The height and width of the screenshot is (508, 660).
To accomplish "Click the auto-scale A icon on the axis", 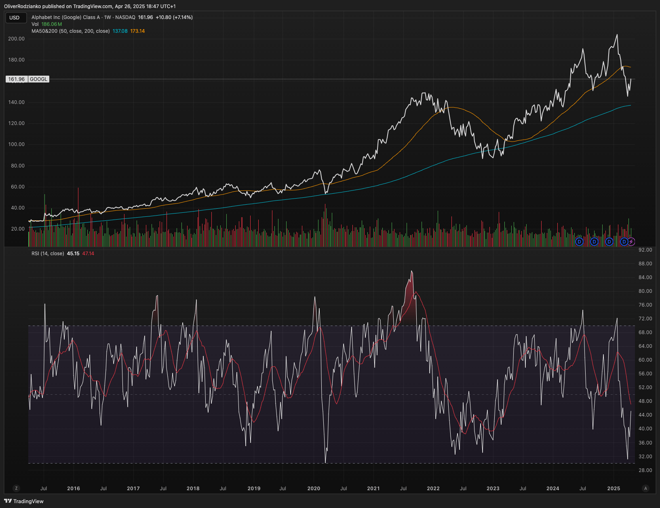I will click(x=647, y=488).
